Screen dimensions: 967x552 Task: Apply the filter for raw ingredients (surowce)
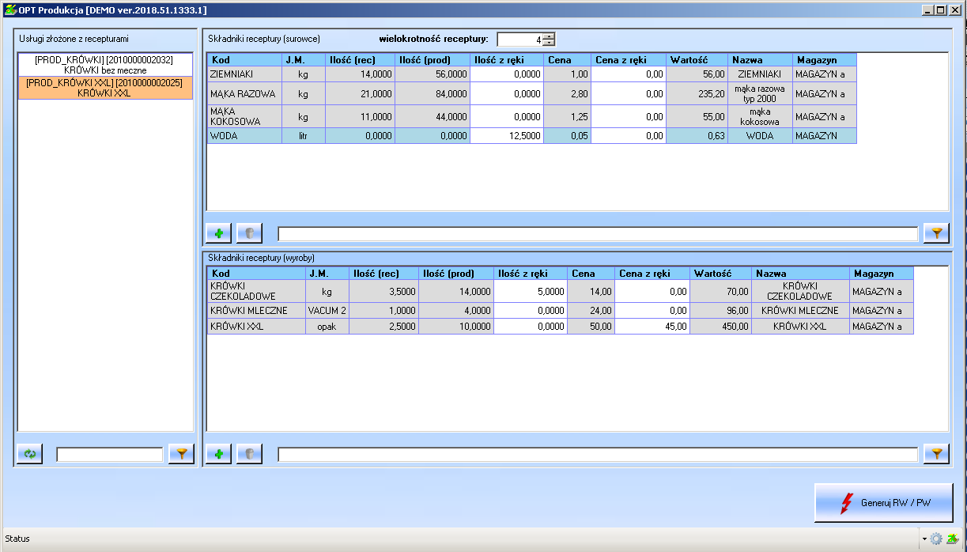936,233
